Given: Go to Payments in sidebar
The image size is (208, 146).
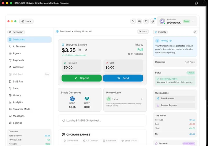Looking at the screenshot, I should [x=29, y=60].
